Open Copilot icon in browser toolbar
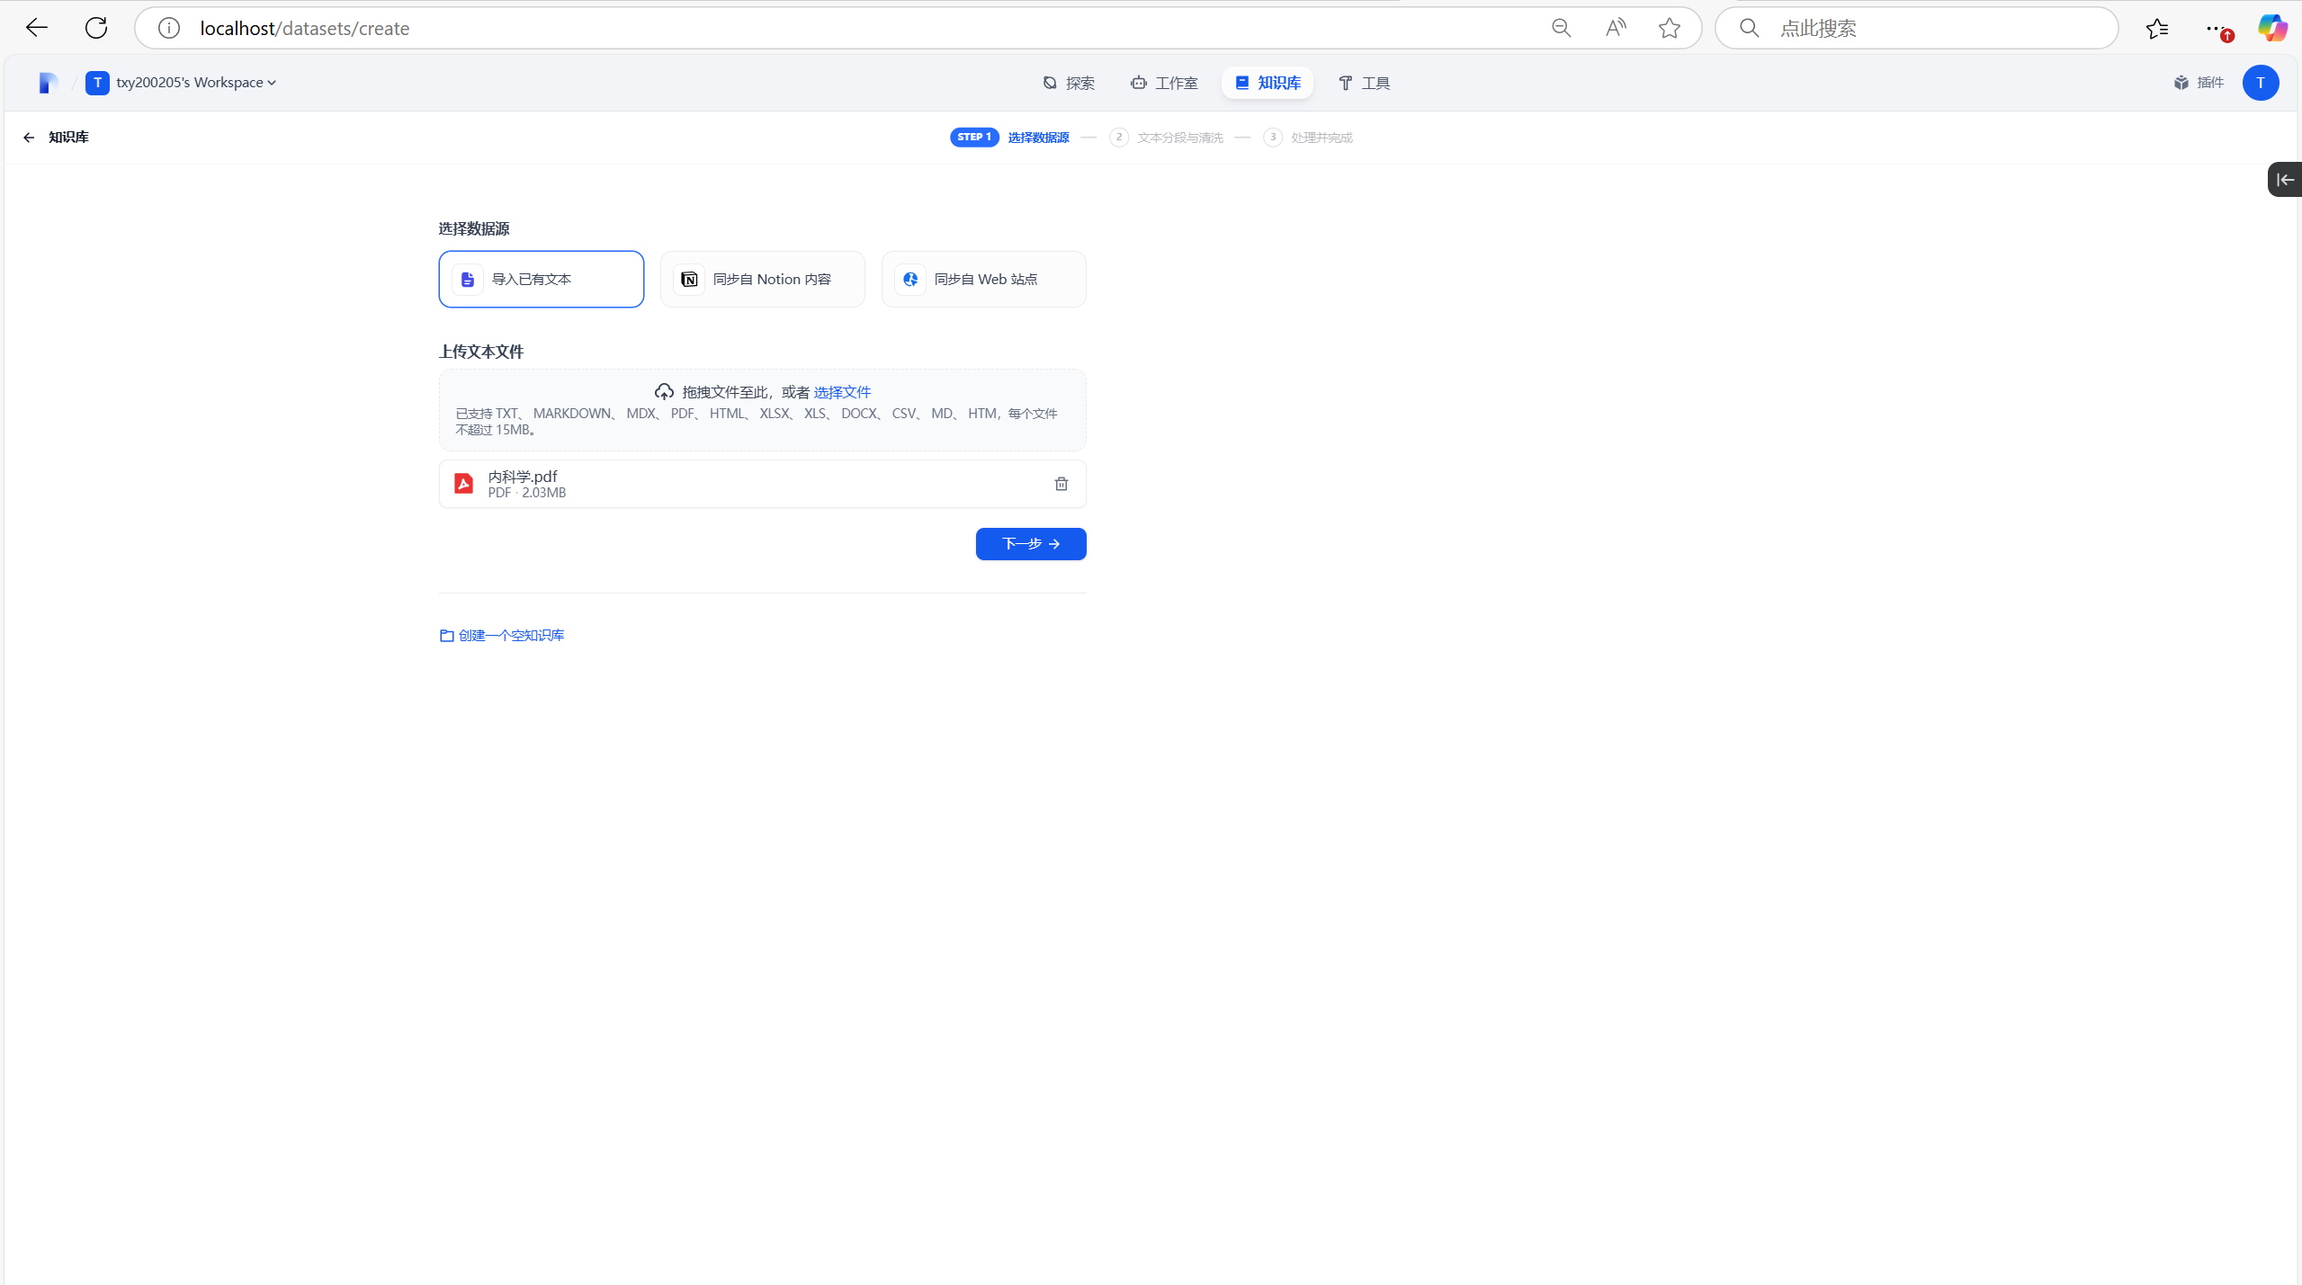The image size is (2302, 1285). (x=2272, y=28)
